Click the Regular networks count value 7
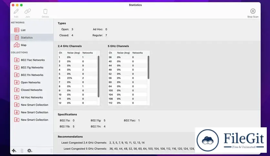 point(106,35)
